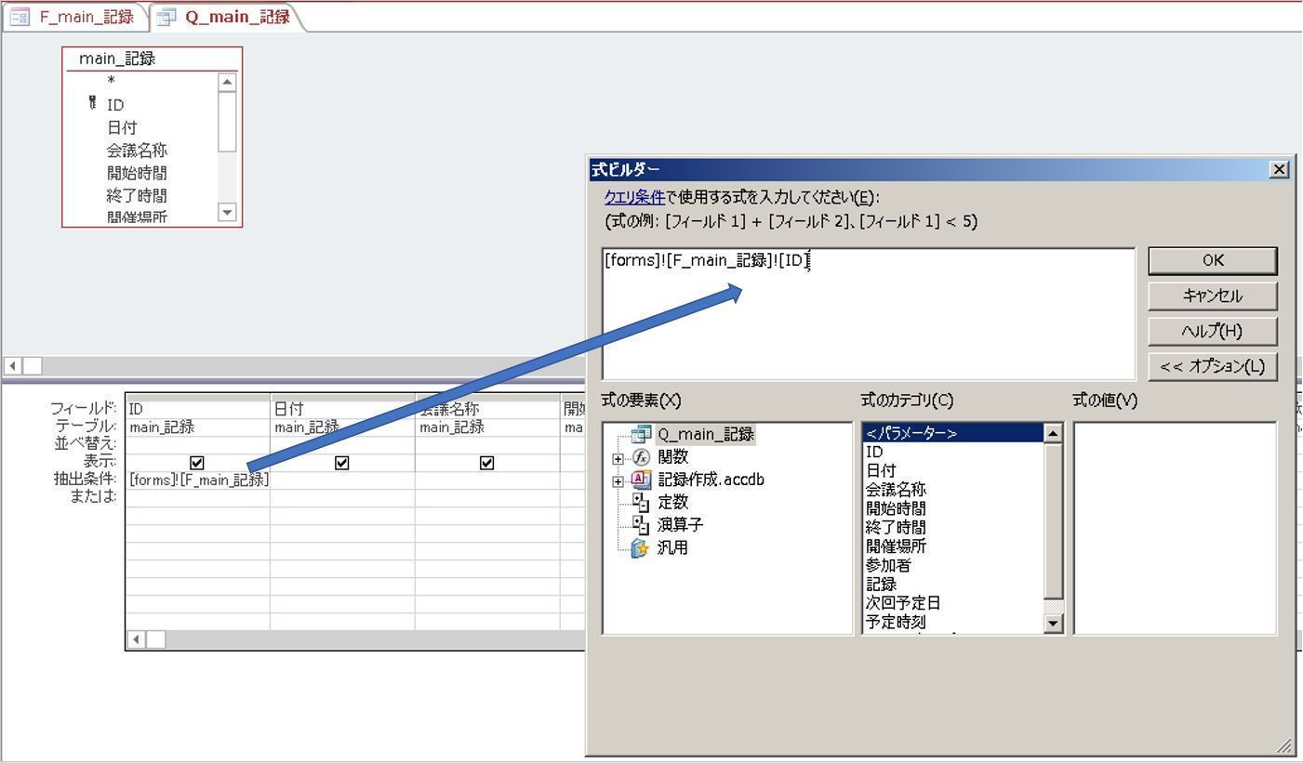Toggle the 表示 checkbox under 日付
Image resolution: width=1303 pixels, height=763 pixels.
click(342, 463)
